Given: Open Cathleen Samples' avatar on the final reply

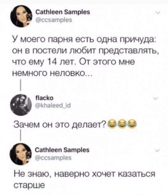Looking at the screenshot, I should pos(21,154).
